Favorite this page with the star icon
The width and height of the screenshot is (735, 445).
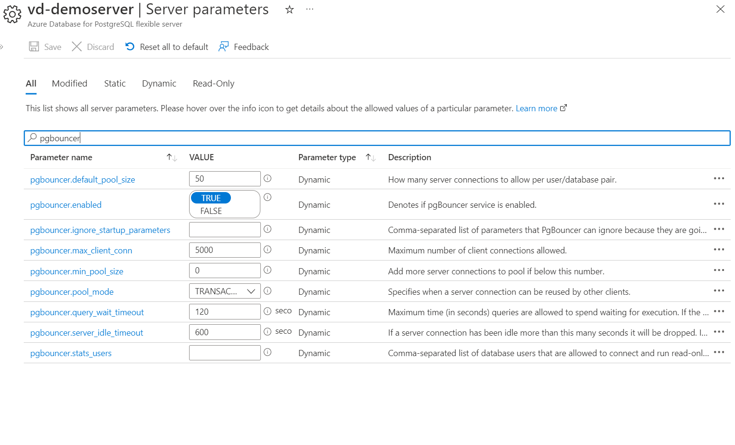point(289,10)
